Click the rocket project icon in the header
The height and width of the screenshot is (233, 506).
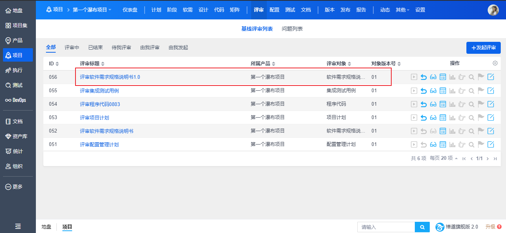[x=49, y=9]
